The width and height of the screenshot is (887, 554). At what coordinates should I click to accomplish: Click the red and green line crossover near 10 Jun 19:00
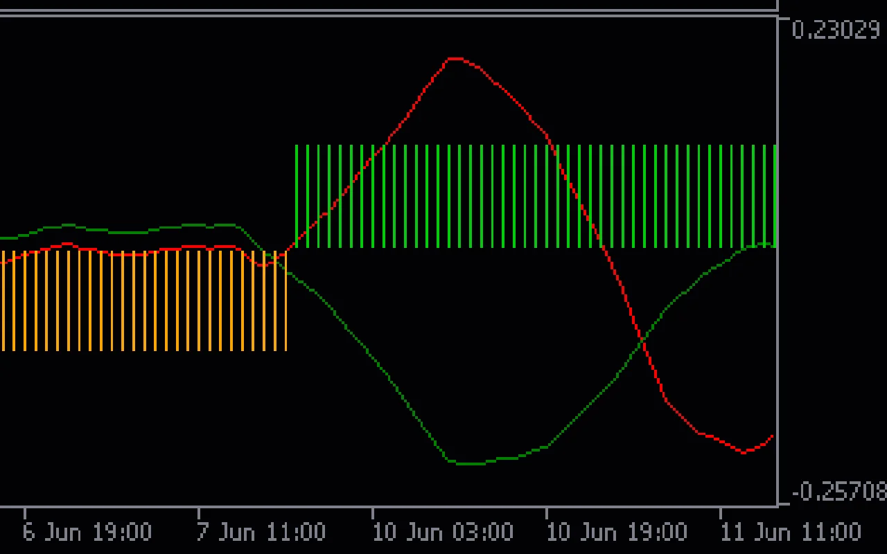coord(641,340)
